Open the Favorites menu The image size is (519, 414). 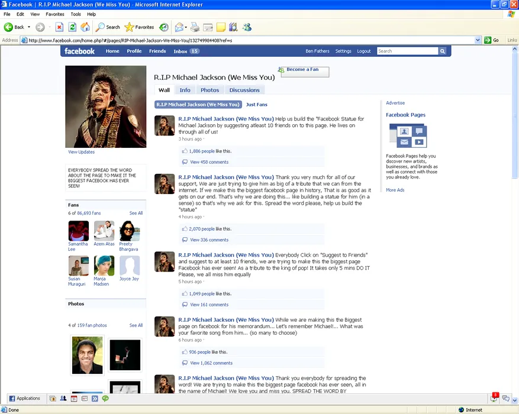coord(55,14)
